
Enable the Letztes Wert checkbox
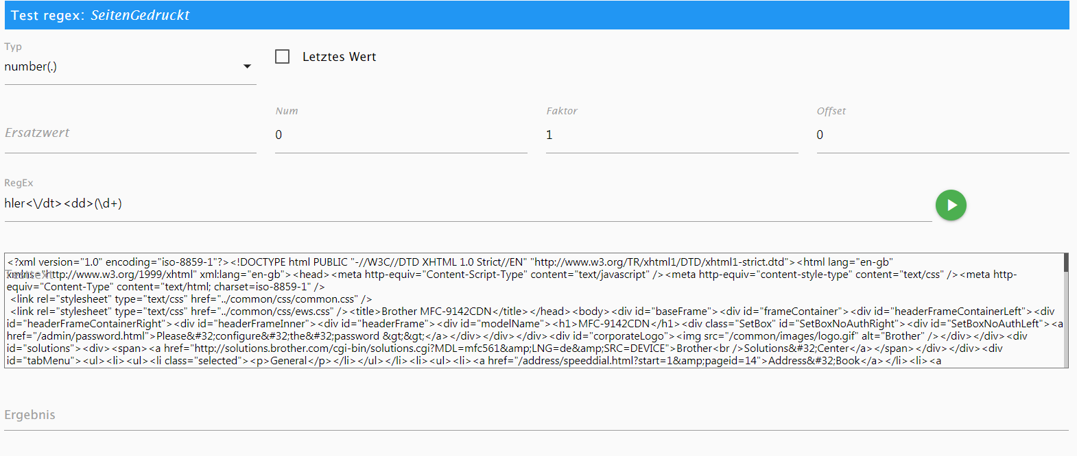coord(282,57)
